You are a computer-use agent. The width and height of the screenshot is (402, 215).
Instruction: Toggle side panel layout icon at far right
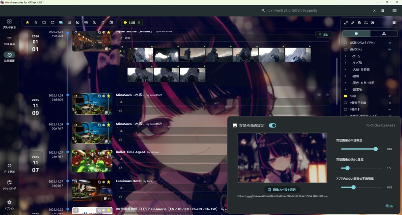(394, 23)
